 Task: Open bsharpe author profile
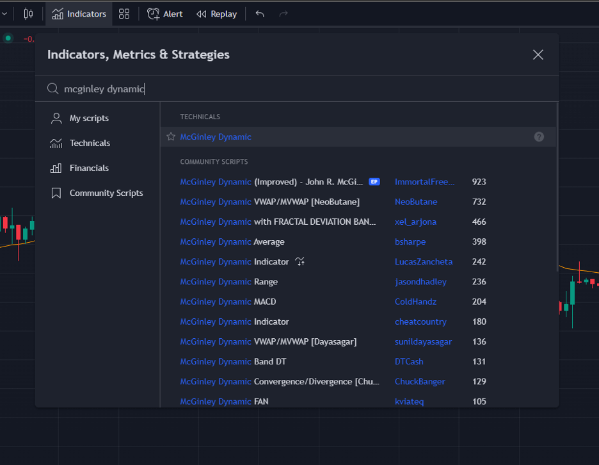(x=410, y=241)
